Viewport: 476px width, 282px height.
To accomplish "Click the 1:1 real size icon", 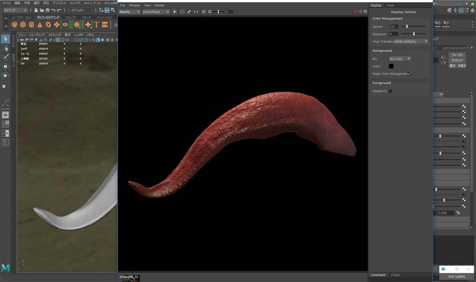I will click(x=196, y=12).
